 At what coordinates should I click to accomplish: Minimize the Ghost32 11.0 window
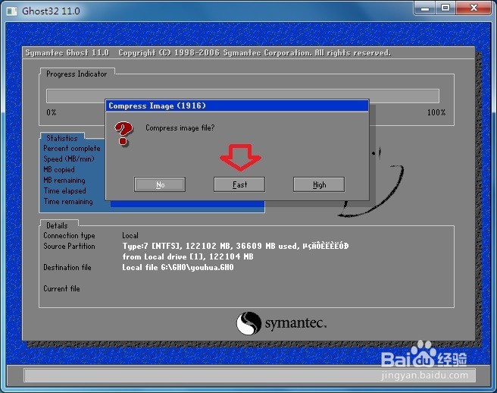pos(425,8)
